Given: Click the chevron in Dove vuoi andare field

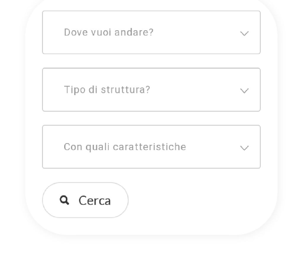Looking at the screenshot, I should [244, 33].
